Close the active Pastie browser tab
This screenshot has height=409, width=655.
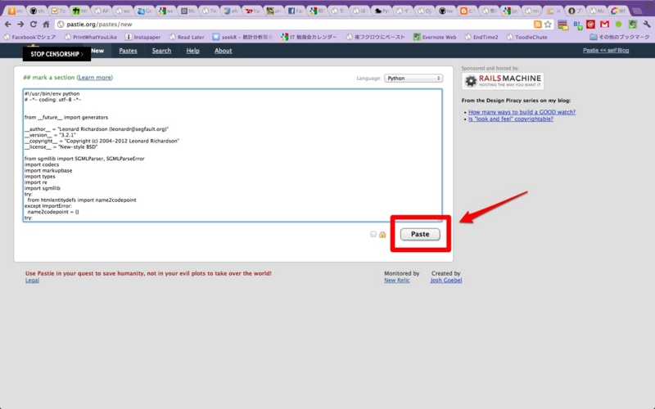(558, 11)
